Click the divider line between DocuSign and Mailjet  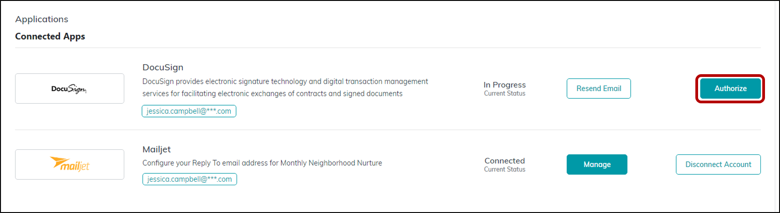(x=388, y=130)
